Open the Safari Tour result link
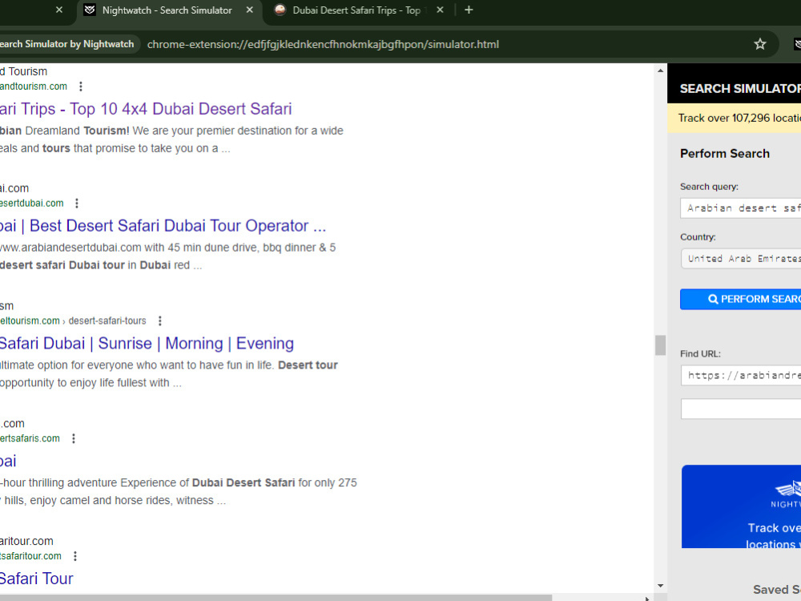Screen dimensions: 801x601 point(36,579)
